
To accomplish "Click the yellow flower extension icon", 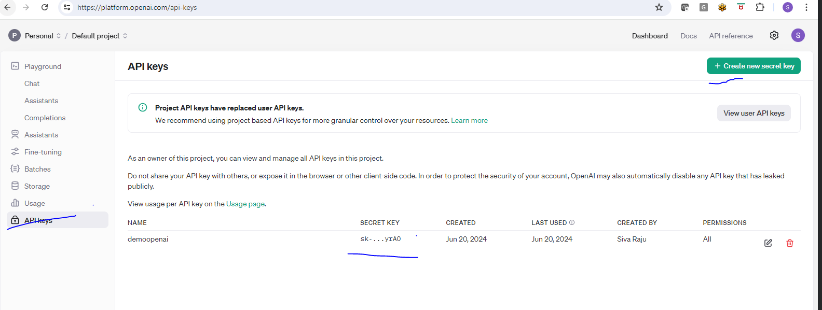I will coord(722,7).
